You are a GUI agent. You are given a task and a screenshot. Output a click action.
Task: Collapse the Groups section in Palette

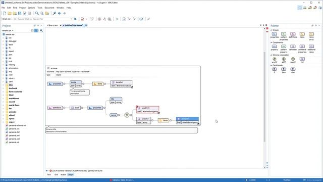click(x=272, y=30)
